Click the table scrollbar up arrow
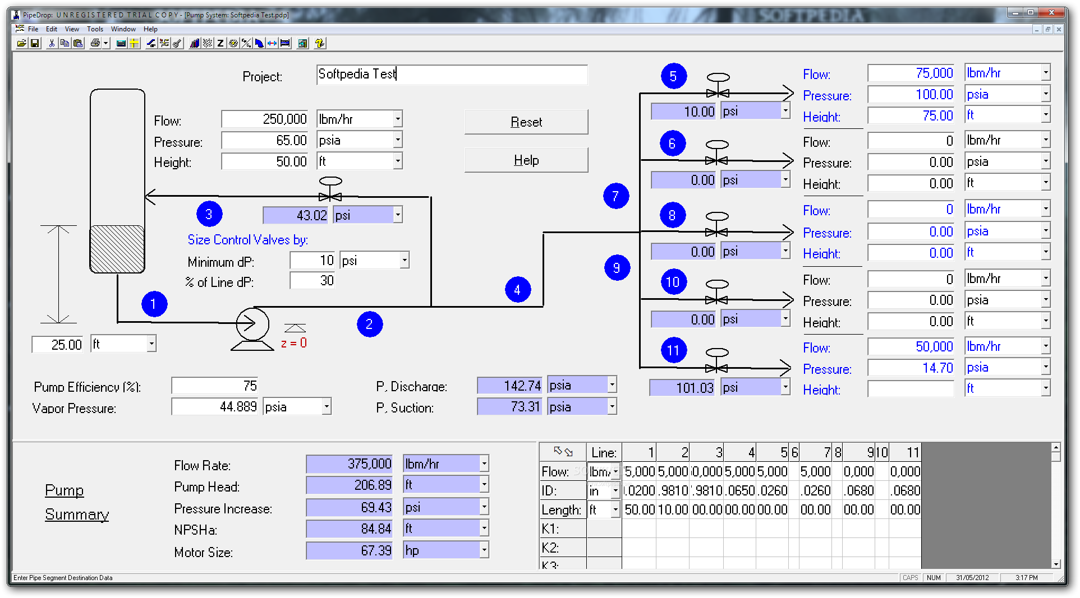The width and height of the screenshot is (1080, 598). [1056, 448]
